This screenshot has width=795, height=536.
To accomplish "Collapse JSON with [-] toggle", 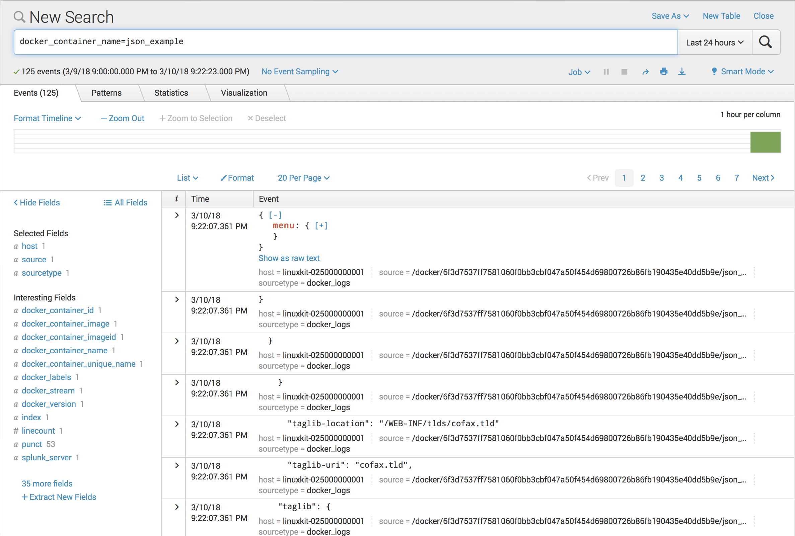I will tap(275, 215).
